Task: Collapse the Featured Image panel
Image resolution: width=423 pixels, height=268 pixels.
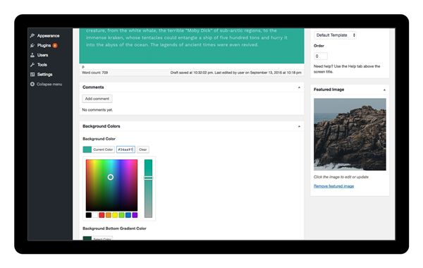Action: click(384, 90)
